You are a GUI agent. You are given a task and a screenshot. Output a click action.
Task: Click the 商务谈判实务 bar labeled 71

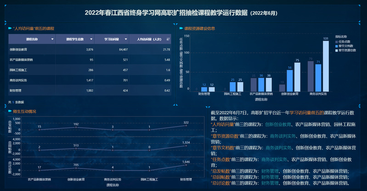[x=318, y=78]
